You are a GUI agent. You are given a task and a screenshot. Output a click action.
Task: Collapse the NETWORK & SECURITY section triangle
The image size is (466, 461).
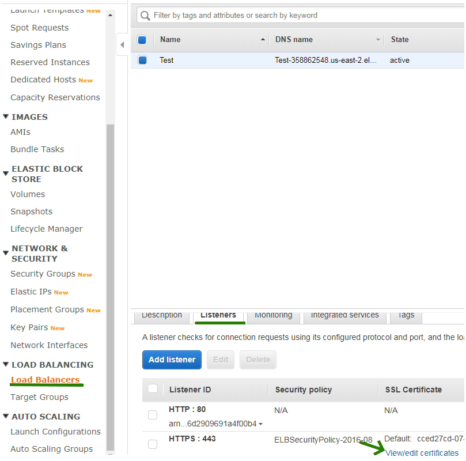(x=6, y=253)
